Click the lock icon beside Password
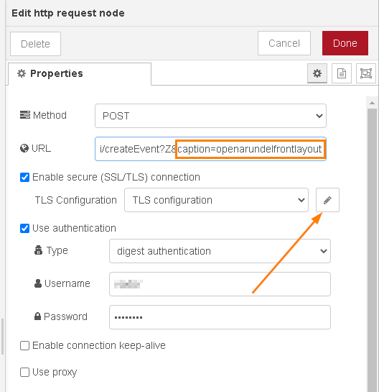Screen dimensions: 379x392 coord(37,316)
